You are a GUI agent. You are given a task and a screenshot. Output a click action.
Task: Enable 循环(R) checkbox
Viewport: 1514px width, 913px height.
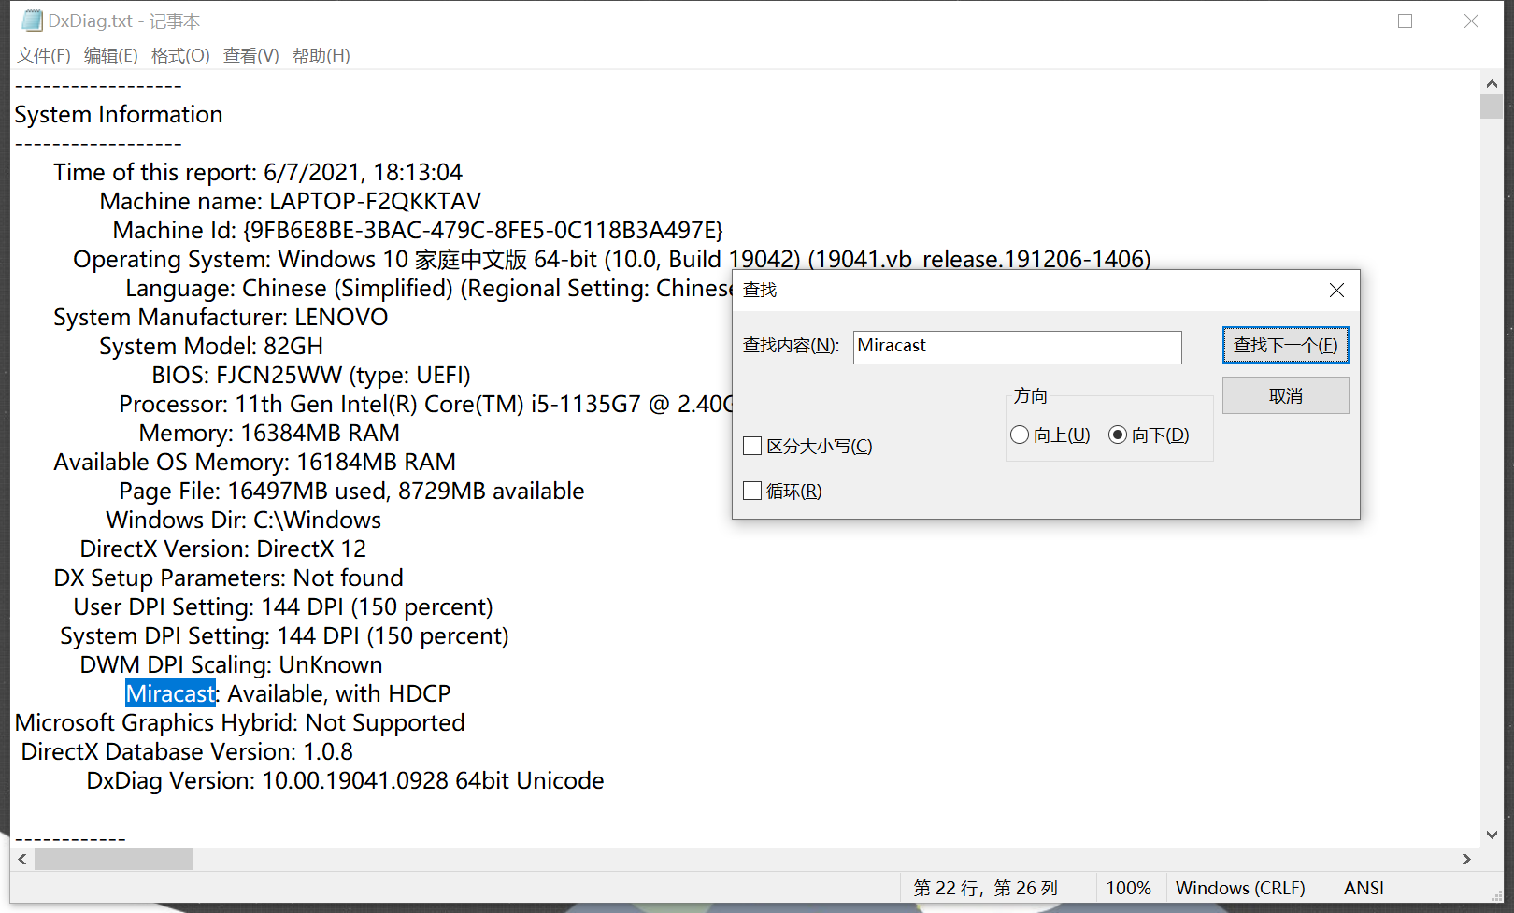(x=782, y=491)
